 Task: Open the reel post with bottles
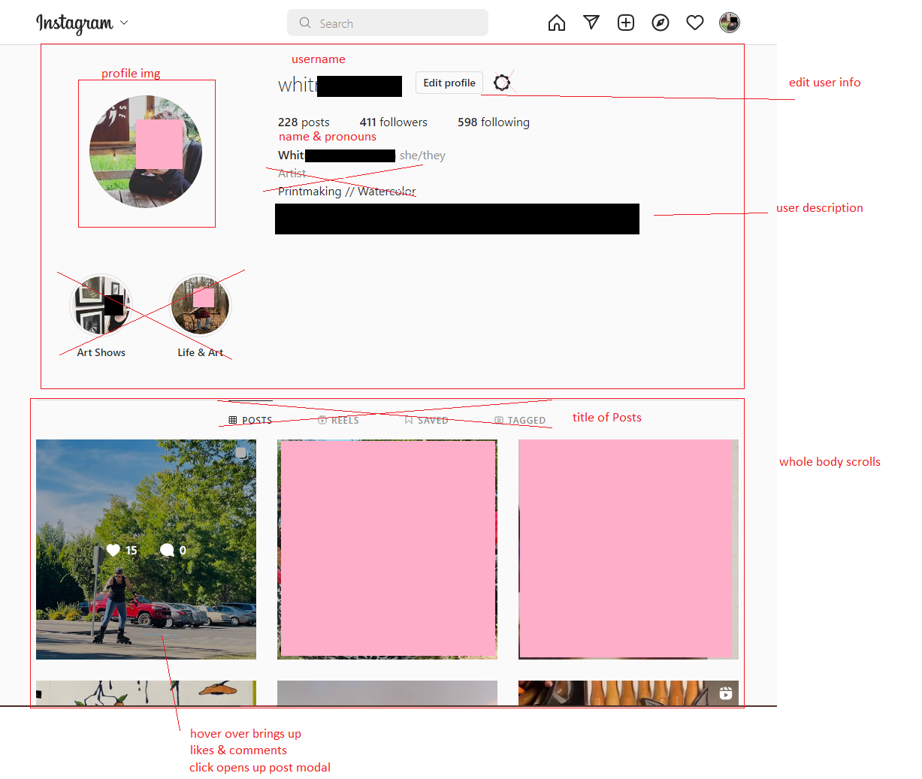pyautogui.click(x=628, y=693)
